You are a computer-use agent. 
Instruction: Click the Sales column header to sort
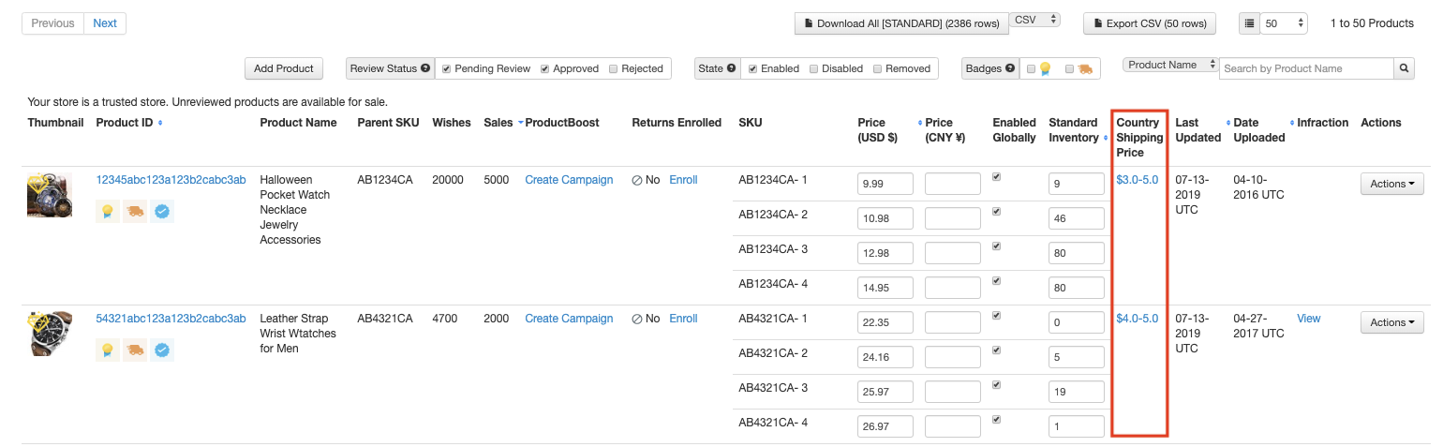(x=498, y=123)
